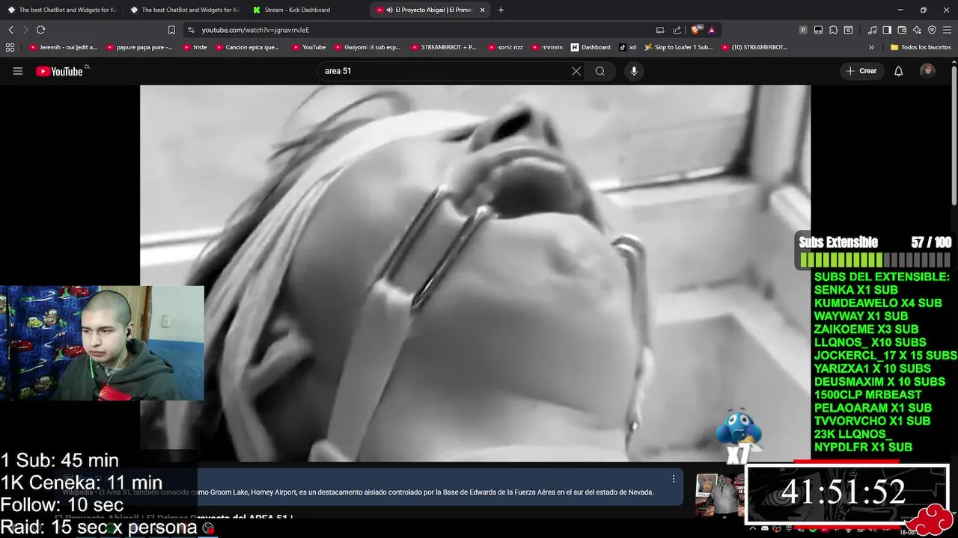Screen dimensions: 958x538
Task: Search by voice with microphone icon
Action: pos(634,71)
